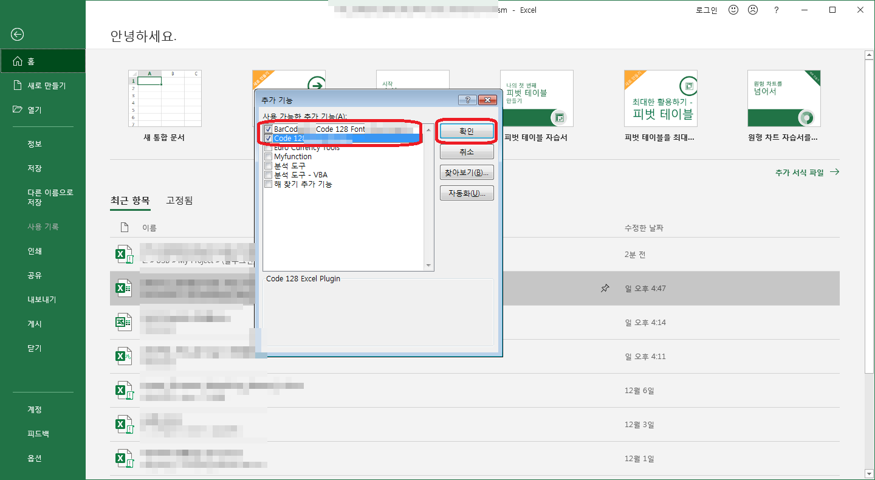
Task: Open first Excel file icon in recent list
Action: click(x=124, y=255)
